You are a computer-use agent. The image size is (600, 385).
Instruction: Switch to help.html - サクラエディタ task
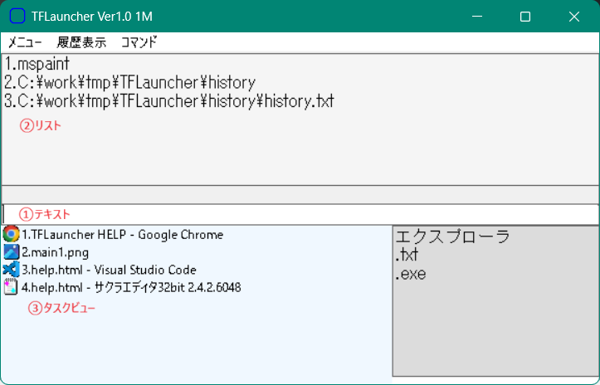(x=131, y=287)
